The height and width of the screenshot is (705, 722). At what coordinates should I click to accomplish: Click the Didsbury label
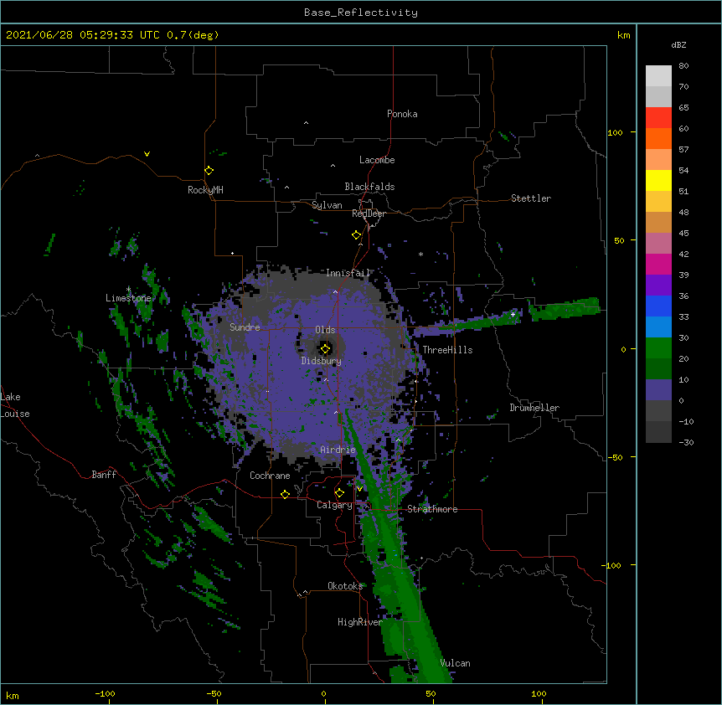click(322, 361)
